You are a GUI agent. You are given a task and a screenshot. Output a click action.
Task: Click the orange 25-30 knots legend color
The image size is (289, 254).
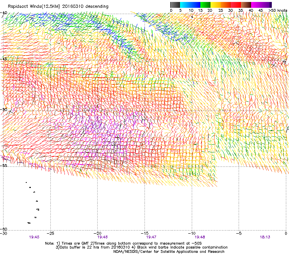[226, 5]
